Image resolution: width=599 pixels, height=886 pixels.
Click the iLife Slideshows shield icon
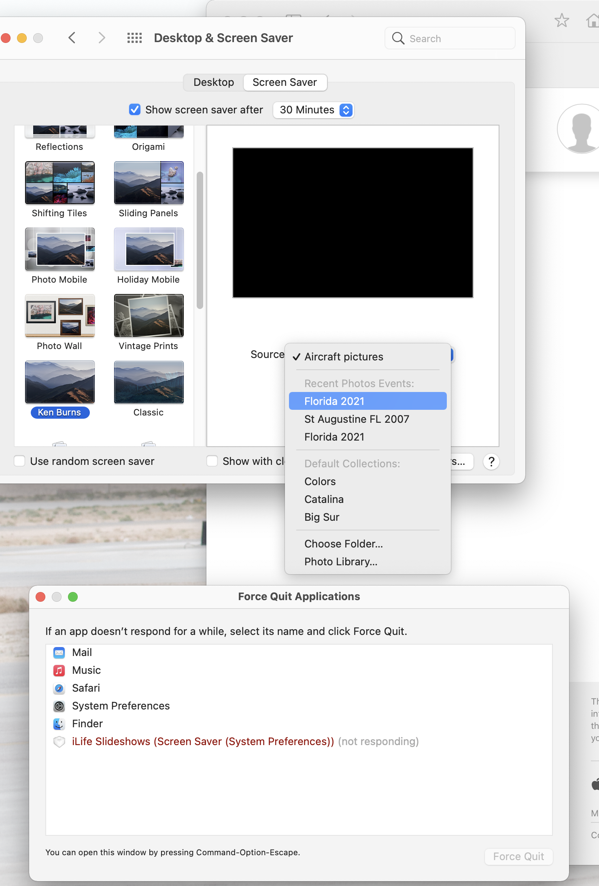point(59,741)
